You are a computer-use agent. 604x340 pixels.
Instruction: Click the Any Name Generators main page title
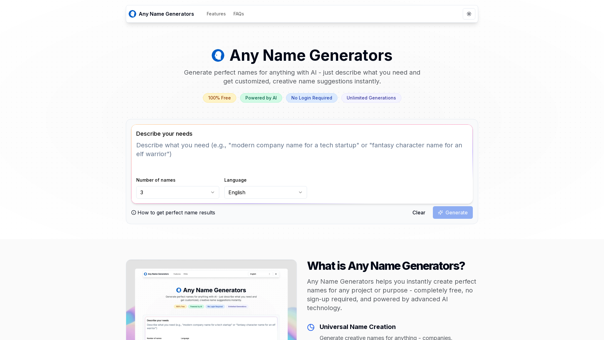[311, 55]
